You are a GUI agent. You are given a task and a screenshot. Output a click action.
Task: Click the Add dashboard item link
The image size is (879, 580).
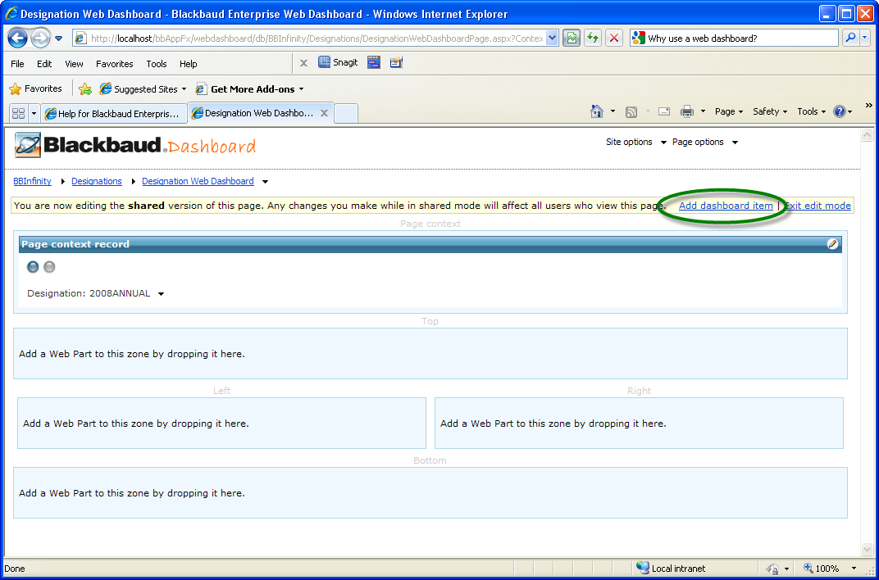[726, 206]
